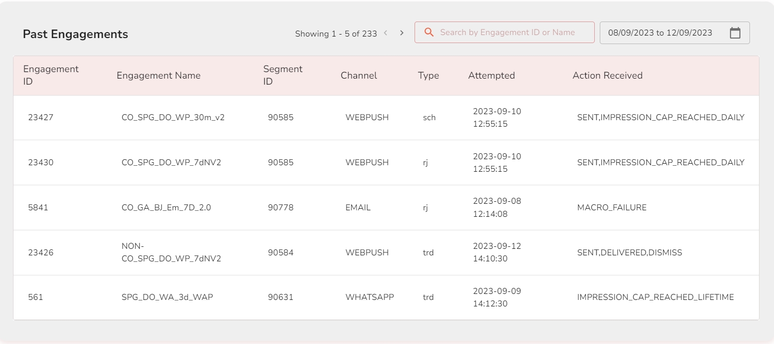This screenshot has width=774, height=344.
Task: Click the Type column header
Action: [428, 76]
